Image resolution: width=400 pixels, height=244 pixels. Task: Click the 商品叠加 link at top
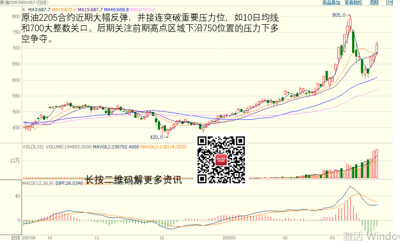[x=331, y=3]
